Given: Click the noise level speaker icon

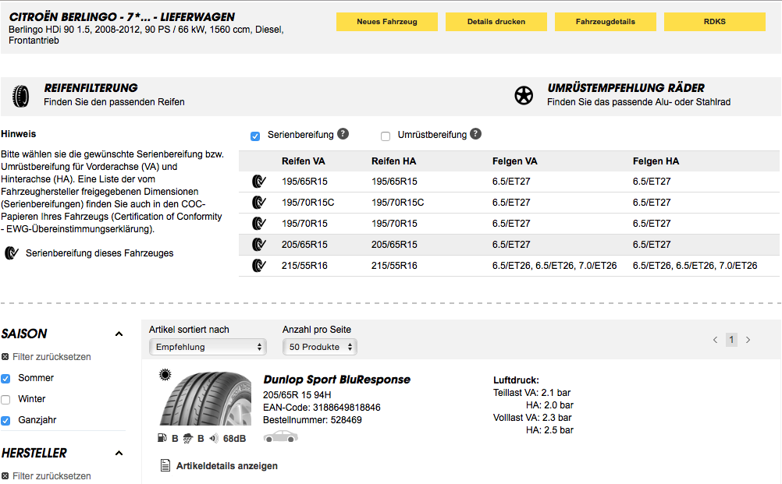Looking at the screenshot, I should pos(214,438).
